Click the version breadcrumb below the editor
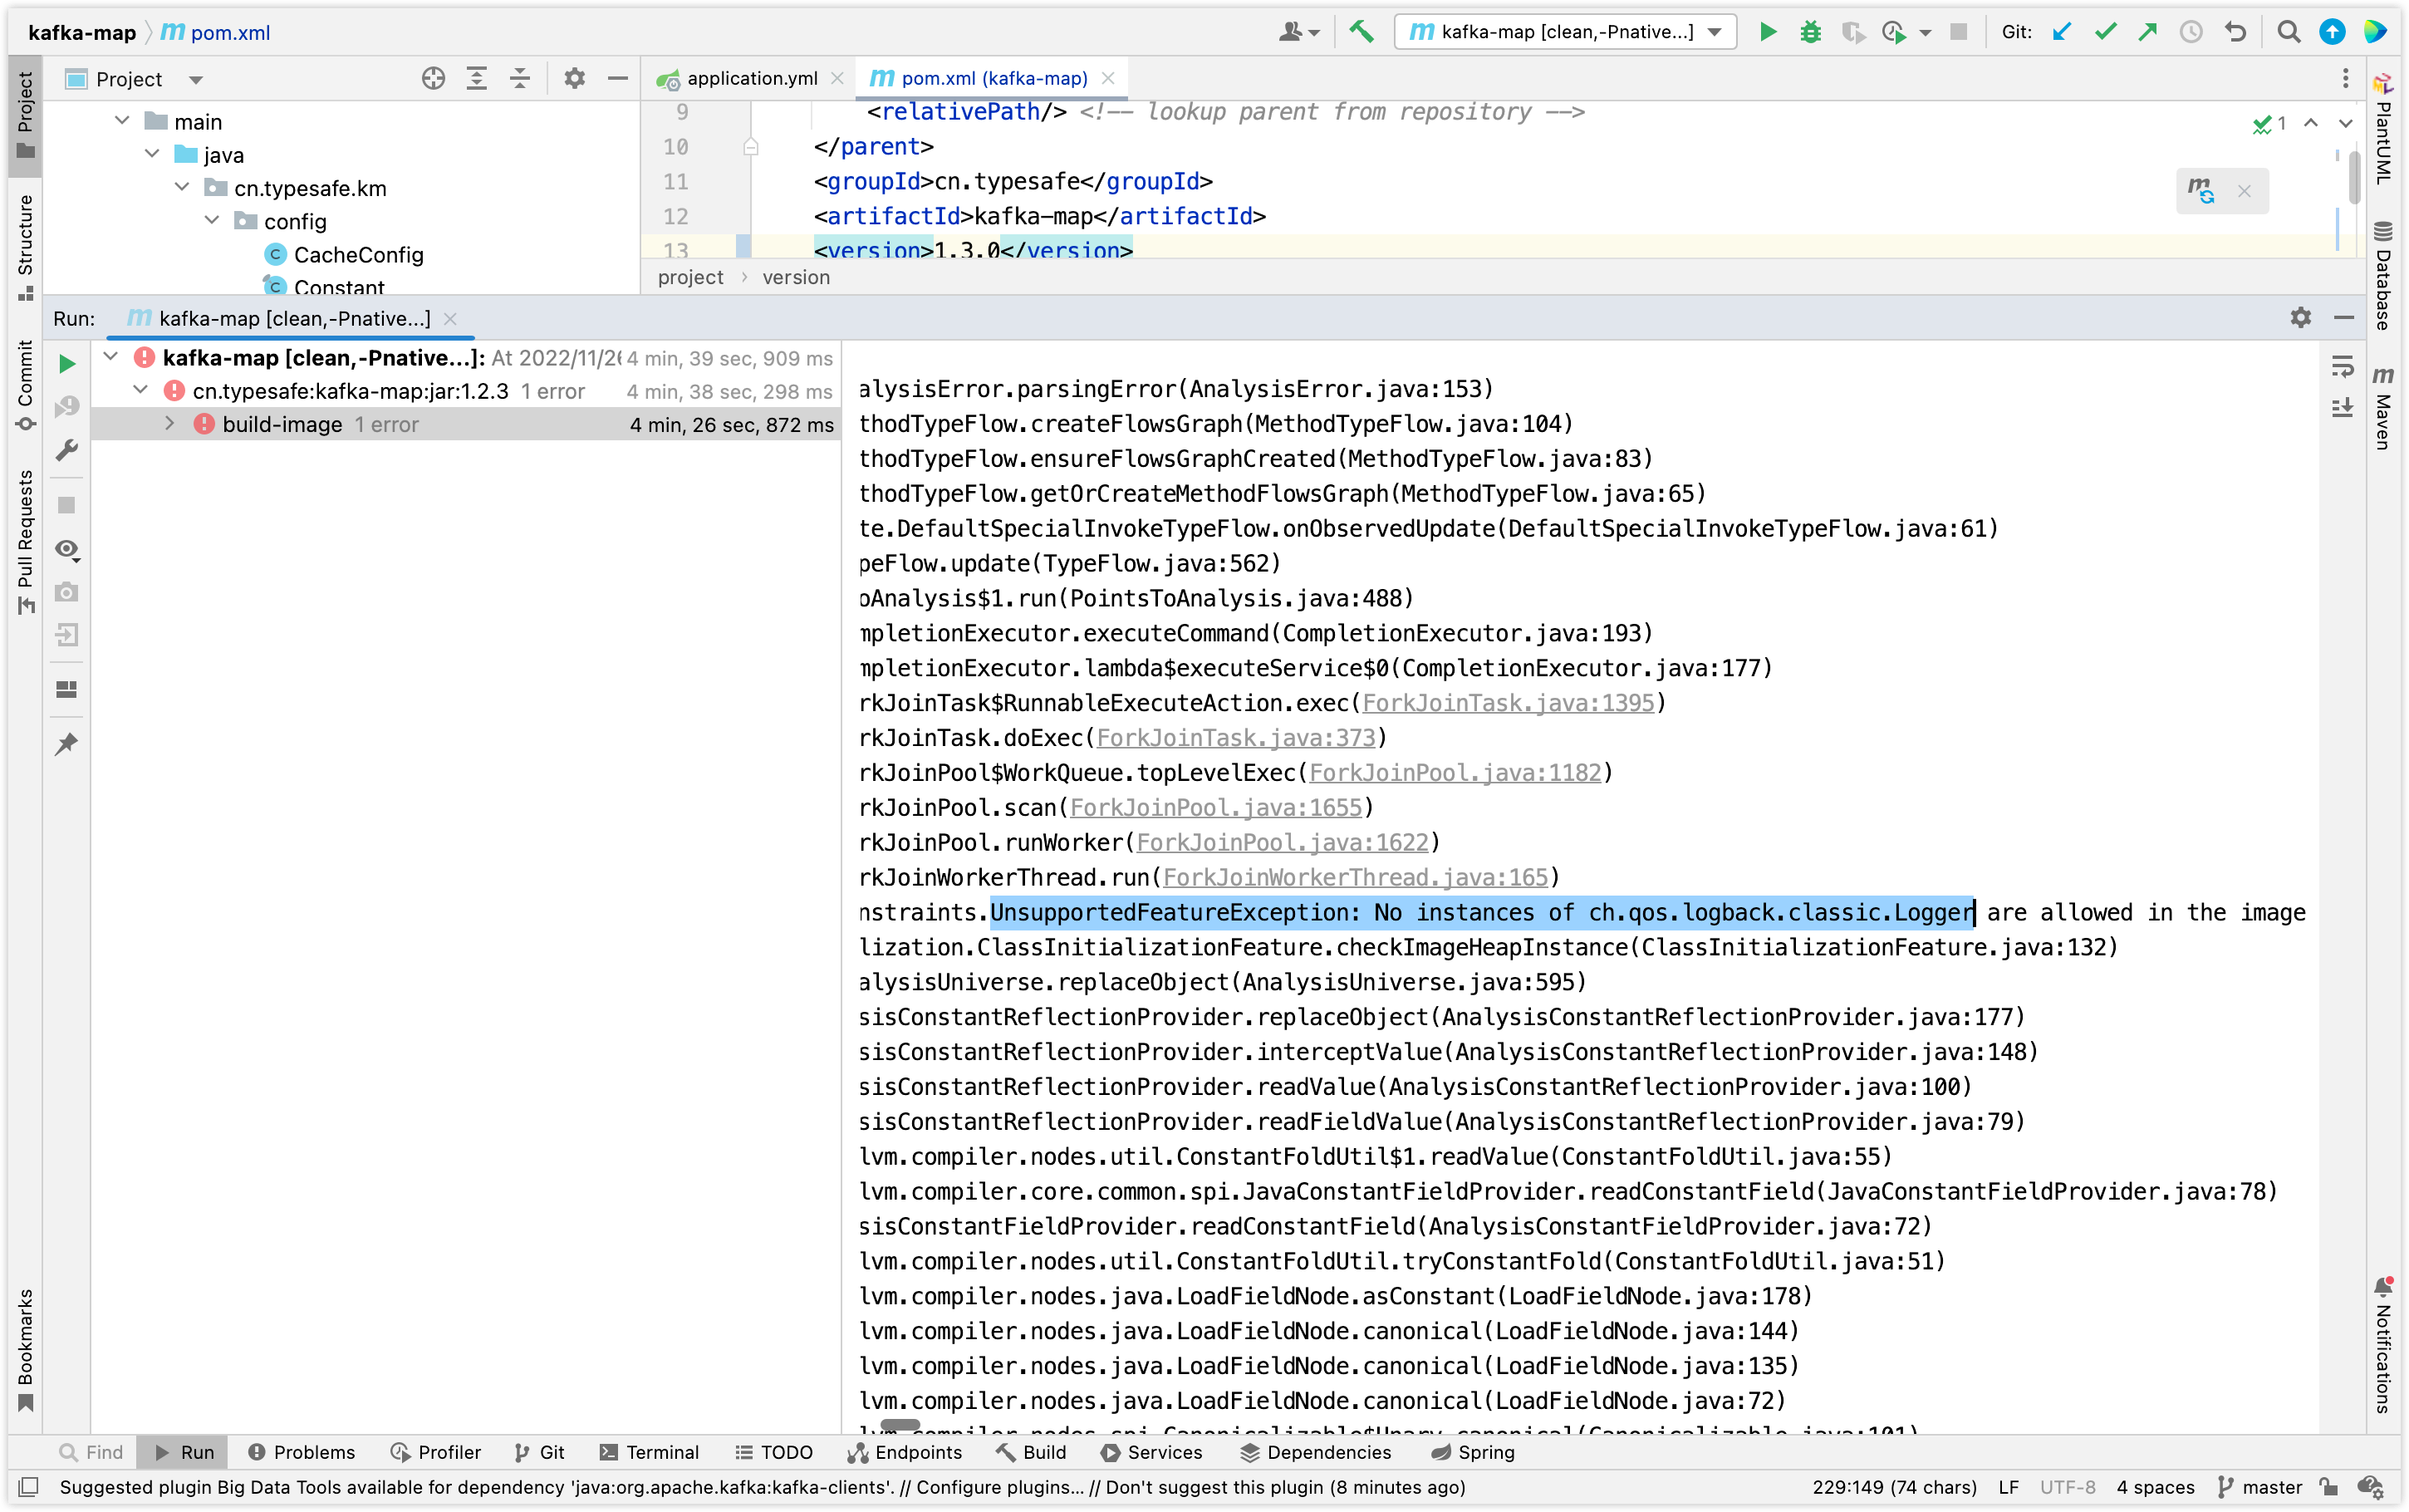The image size is (2409, 1512). pyautogui.click(x=796, y=277)
